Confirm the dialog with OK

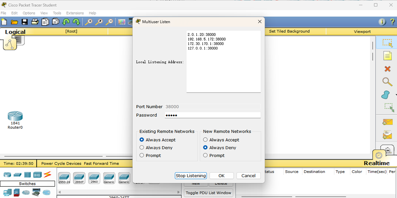pyautogui.click(x=222, y=176)
